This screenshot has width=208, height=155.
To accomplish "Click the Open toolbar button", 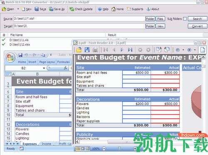I will tap(8, 9).
